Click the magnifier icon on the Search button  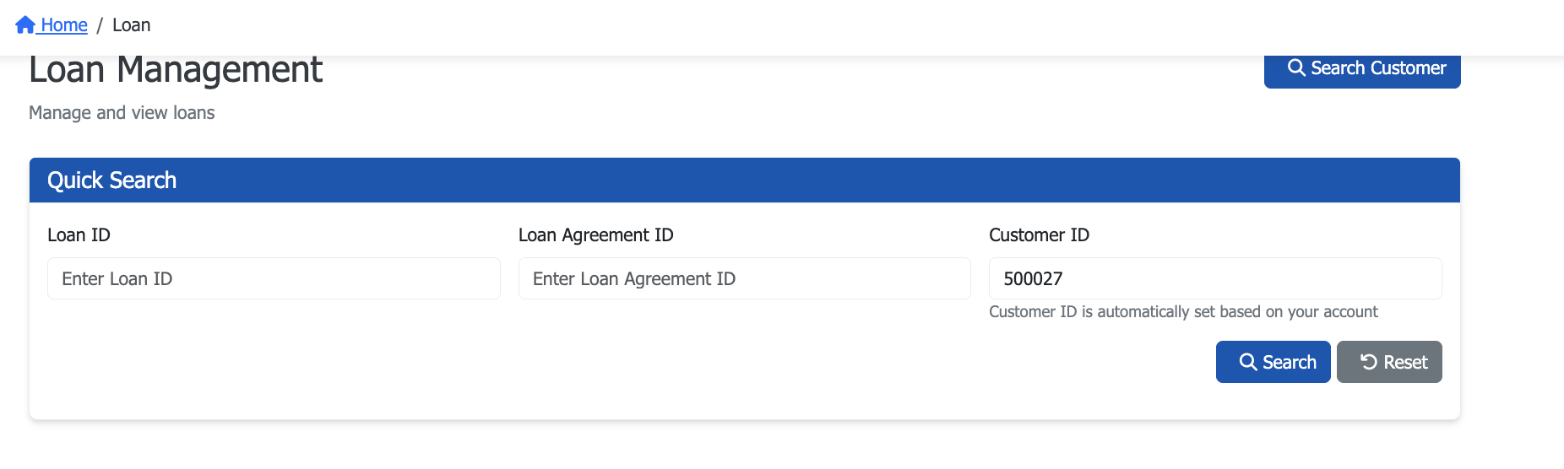(1247, 362)
